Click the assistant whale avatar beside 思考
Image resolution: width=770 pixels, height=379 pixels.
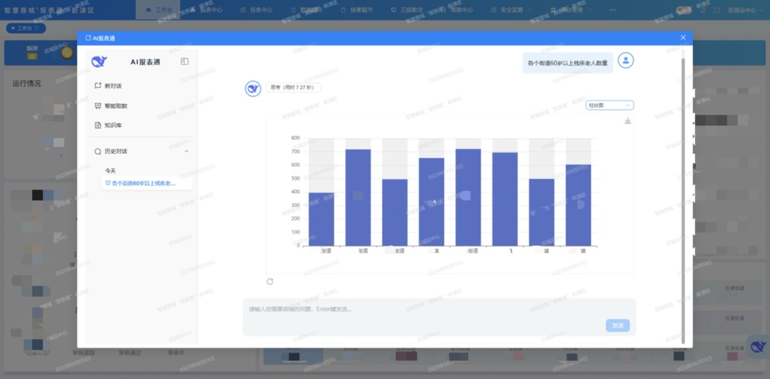pyautogui.click(x=252, y=88)
